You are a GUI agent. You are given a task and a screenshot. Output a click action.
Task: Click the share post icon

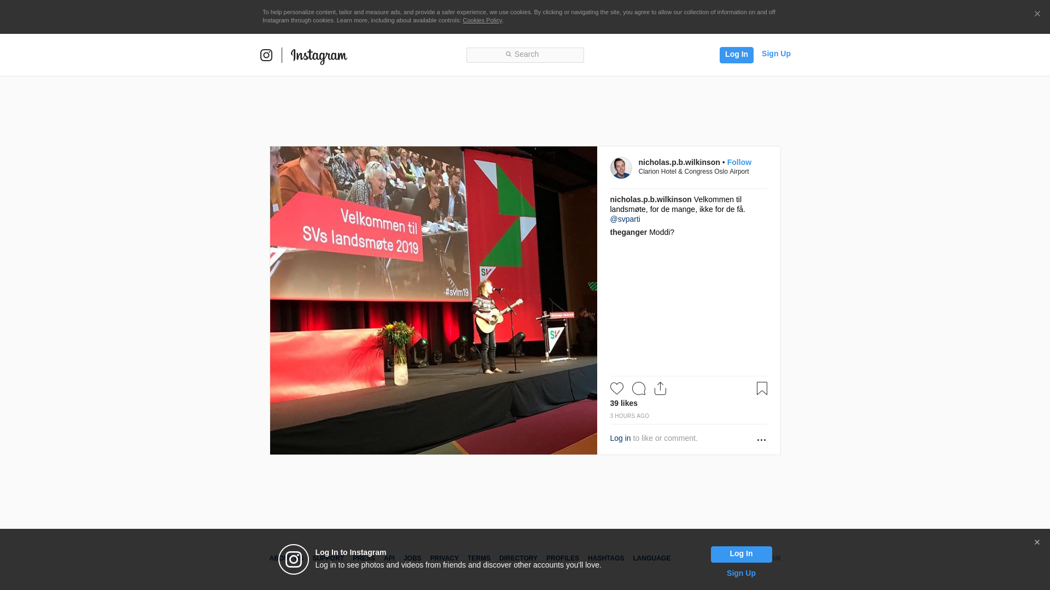660,388
